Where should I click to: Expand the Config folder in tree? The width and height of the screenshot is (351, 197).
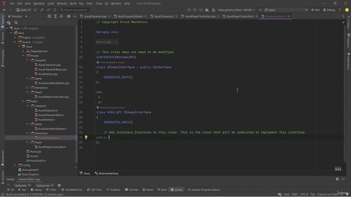click(15, 165)
